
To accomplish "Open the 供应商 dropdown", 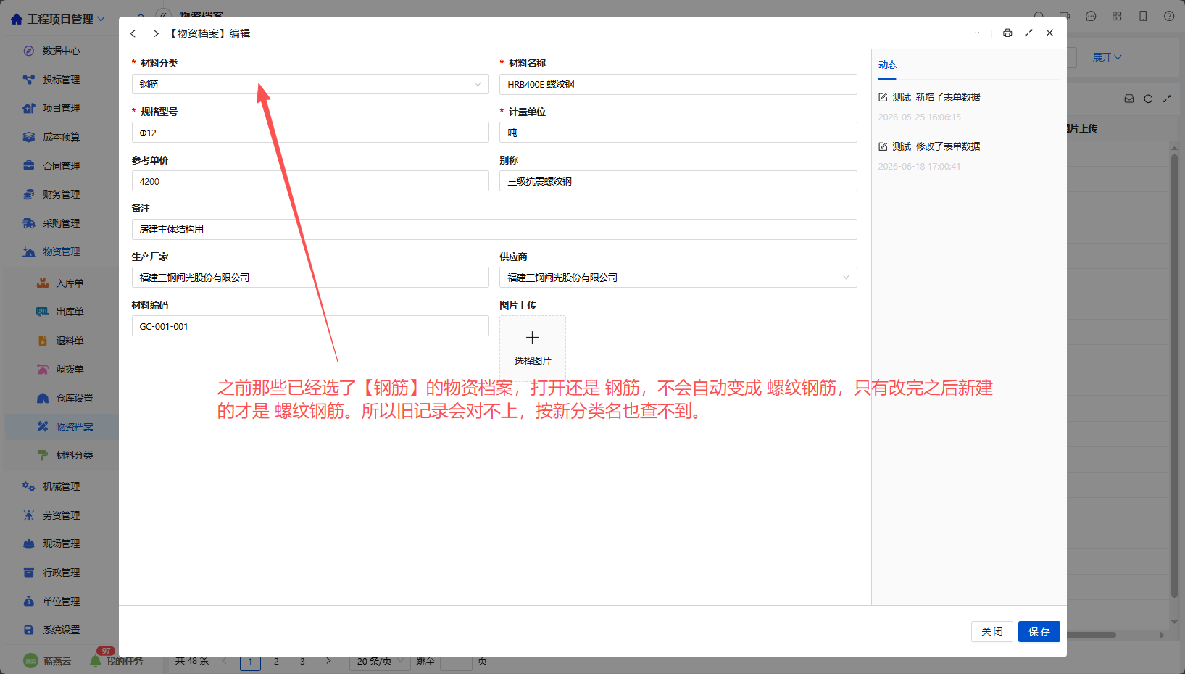I will point(678,278).
